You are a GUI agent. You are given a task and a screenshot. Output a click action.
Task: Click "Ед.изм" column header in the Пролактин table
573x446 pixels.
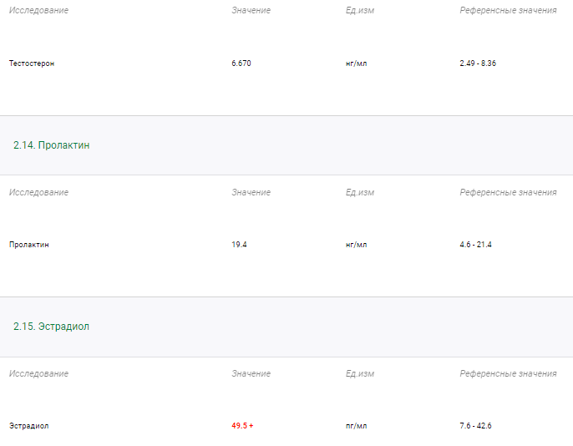click(x=360, y=192)
